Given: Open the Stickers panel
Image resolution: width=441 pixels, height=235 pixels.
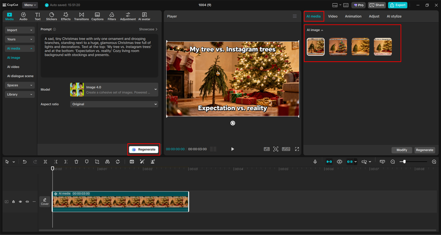Looking at the screenshot, I should [51, 16].
